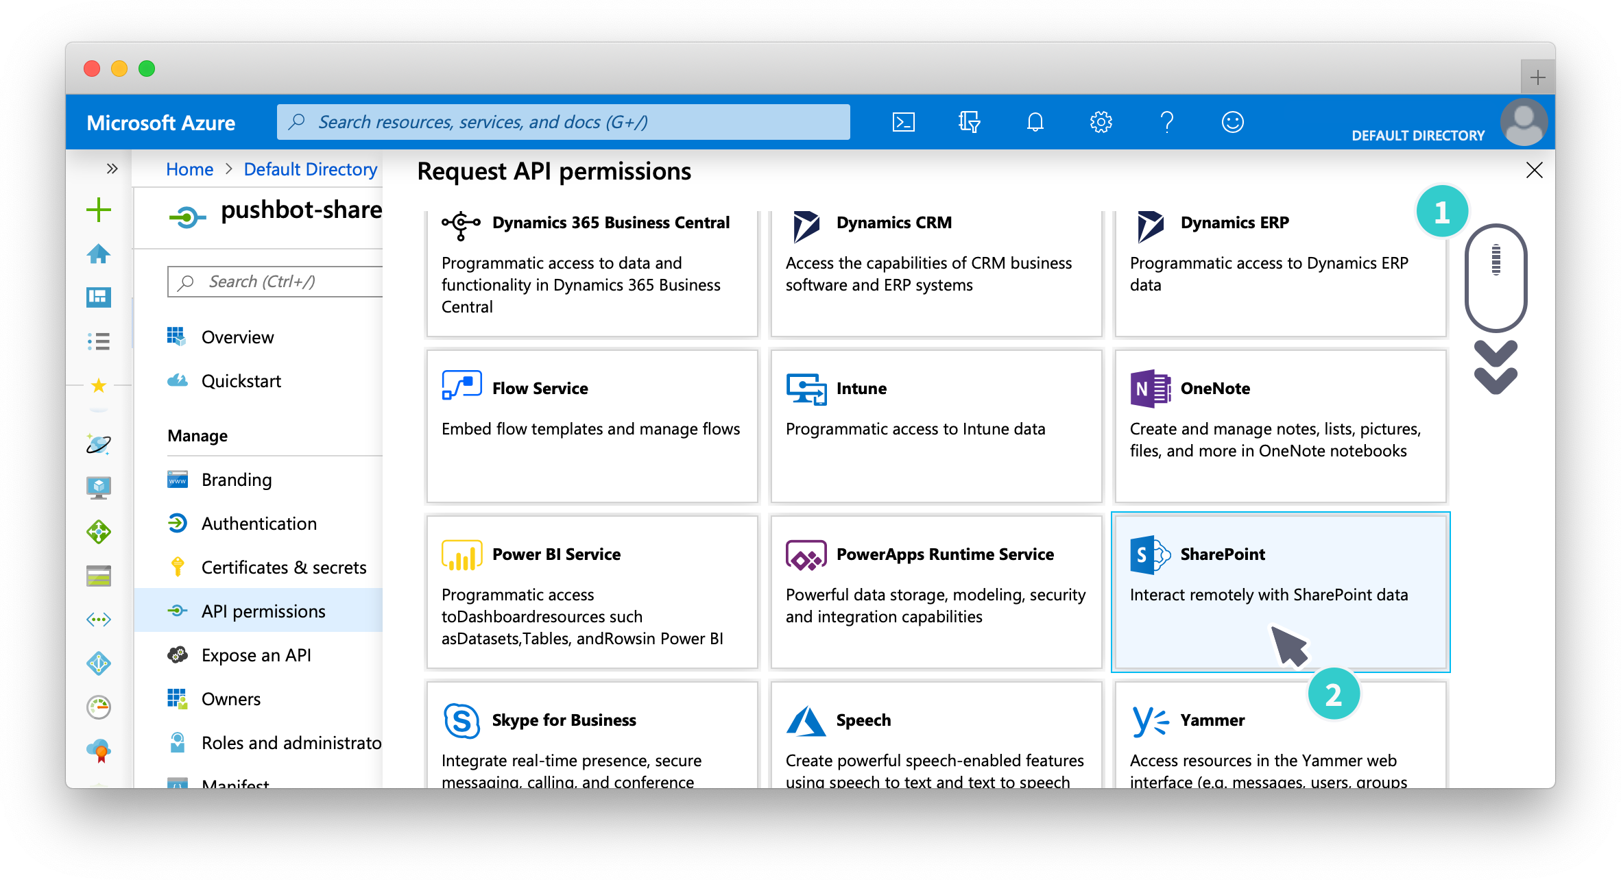
Task: Click the pushbot-share app title
Action: (x=302, y=210)
